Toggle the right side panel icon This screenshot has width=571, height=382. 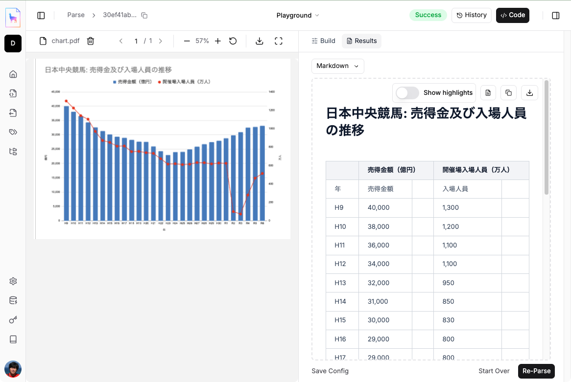pos(555,15)
